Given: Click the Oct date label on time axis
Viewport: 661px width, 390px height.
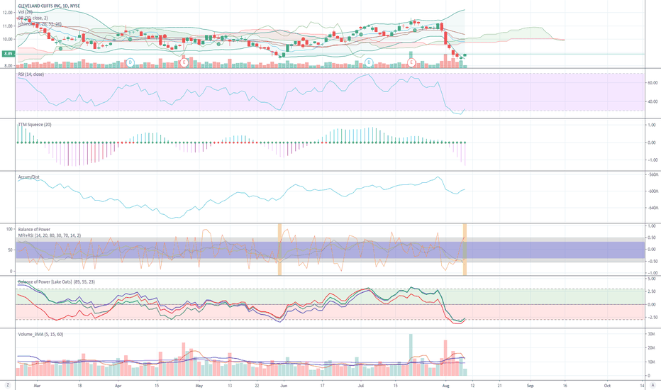Looking at the screenshot, I should tap(607, 385).
